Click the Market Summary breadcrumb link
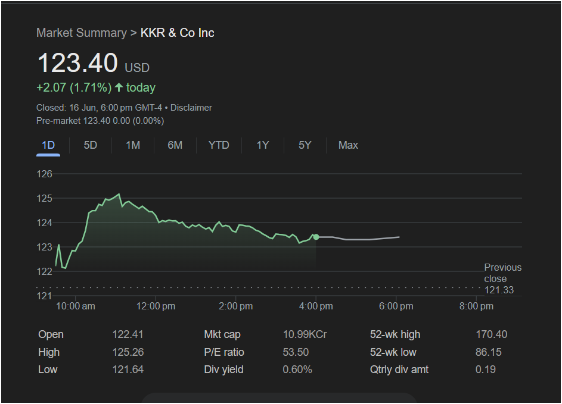 (x=82, y=33)
